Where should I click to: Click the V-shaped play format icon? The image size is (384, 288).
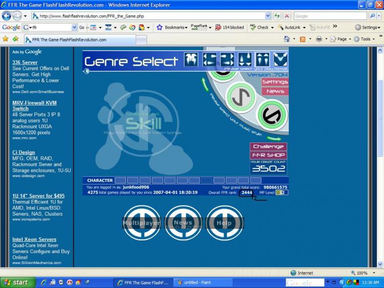[280, 59]
